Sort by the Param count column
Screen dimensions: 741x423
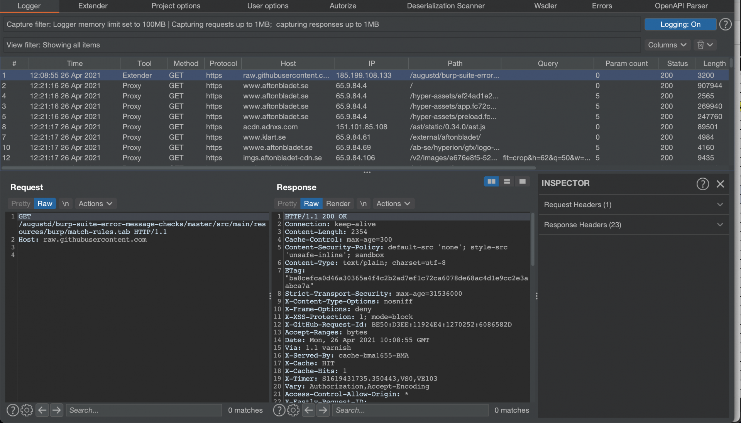click(x=626, y=63)
